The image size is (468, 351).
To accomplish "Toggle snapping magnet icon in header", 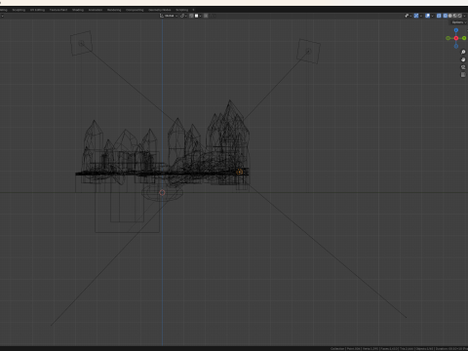I will pos(191,16).
